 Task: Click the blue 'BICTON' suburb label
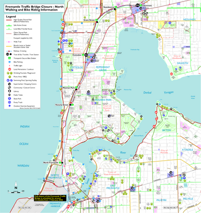click(x=166, y=130)
